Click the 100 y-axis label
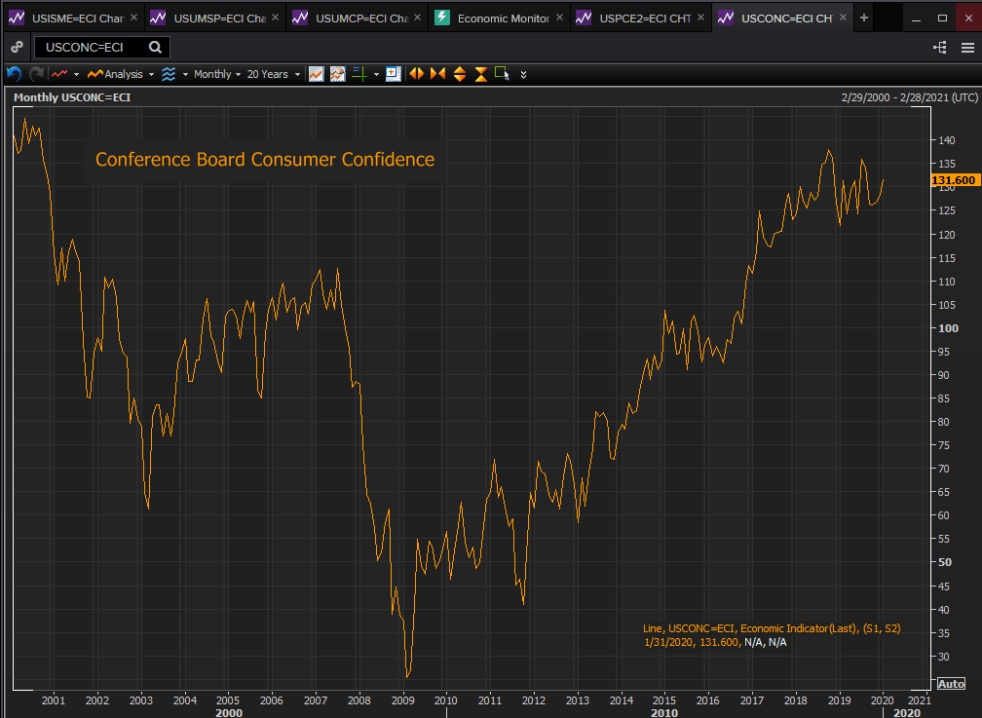The height and width of the screenshot is (718, 982). pyautogui.click(x=948, y=328)
